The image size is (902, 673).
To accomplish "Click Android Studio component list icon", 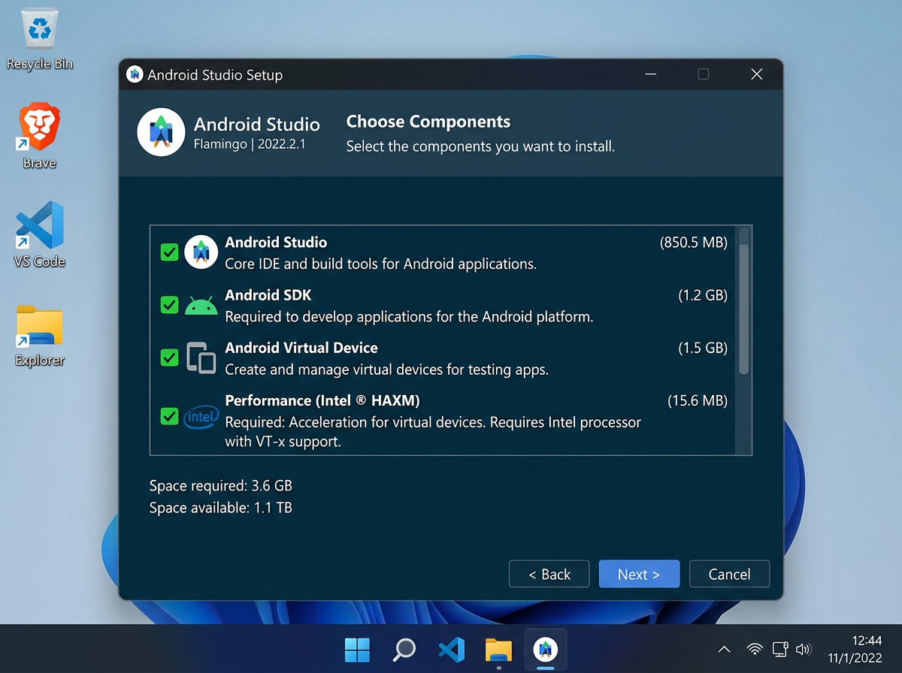I will (201, 252).
